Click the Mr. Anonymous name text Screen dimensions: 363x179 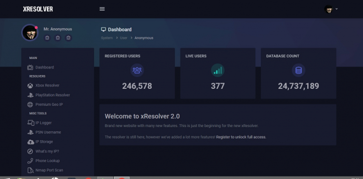click(x=58, y=29)
